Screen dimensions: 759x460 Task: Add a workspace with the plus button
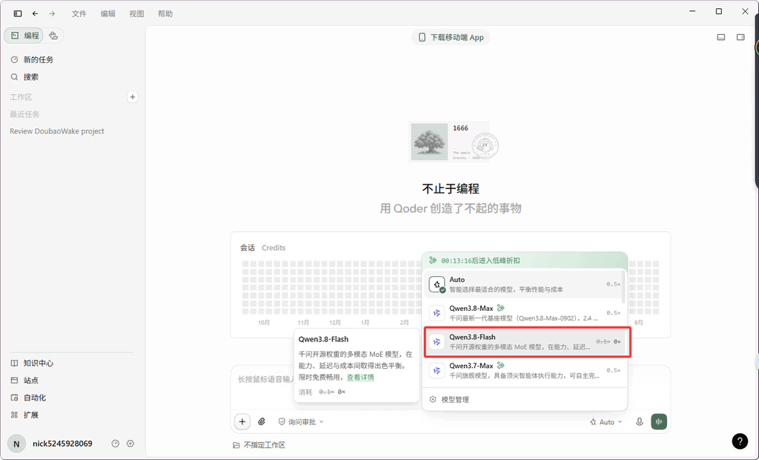click(x=132, y=97)
